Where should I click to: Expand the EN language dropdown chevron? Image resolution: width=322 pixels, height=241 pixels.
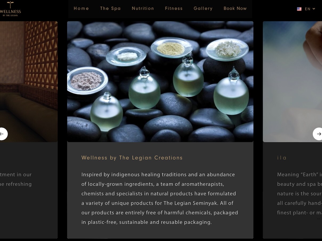(x=314, y=9)
